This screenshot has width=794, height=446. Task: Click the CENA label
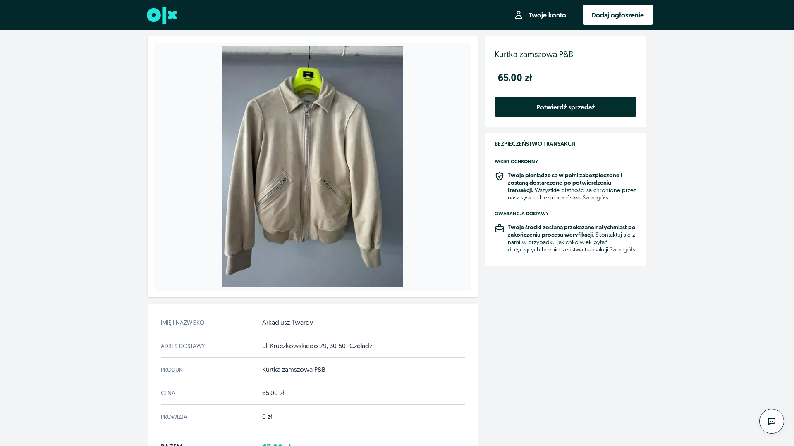coord(168,393)
